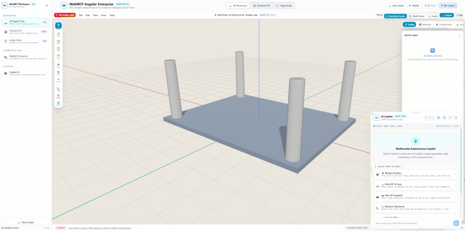Send the Copilot message with send icon
Screen dimensions: 465x231
[x=456, y=223]
